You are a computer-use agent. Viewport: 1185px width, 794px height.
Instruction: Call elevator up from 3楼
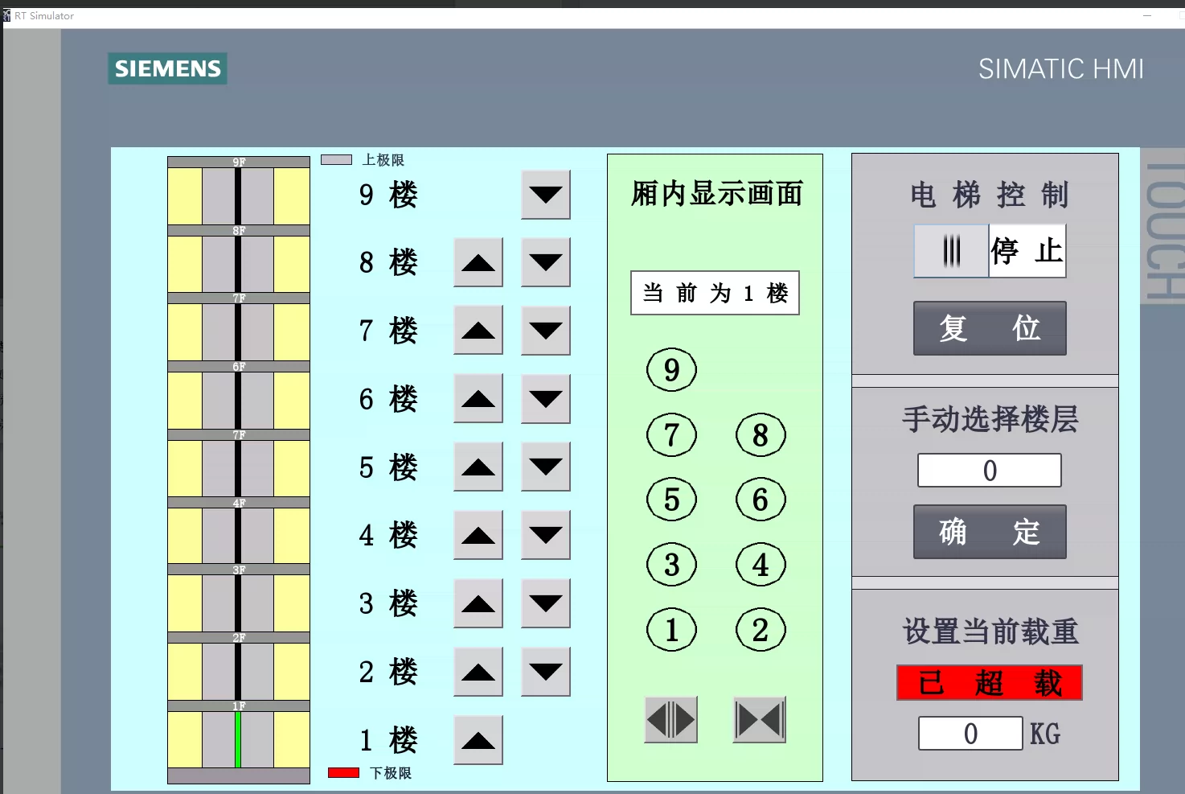[x=478, y=603]
